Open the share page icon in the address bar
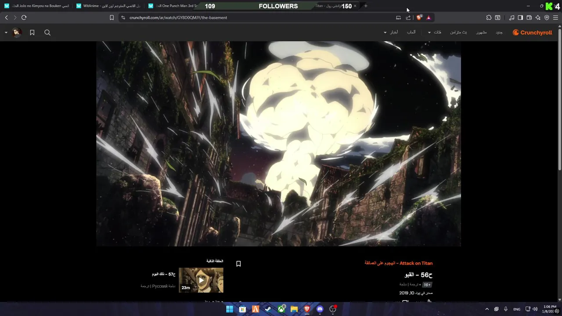562x316 pixels. tap(408, 18)
